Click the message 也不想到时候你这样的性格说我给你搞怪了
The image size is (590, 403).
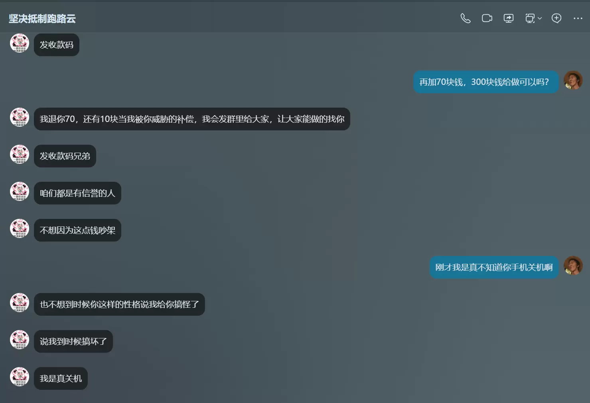tap(119, 305)
